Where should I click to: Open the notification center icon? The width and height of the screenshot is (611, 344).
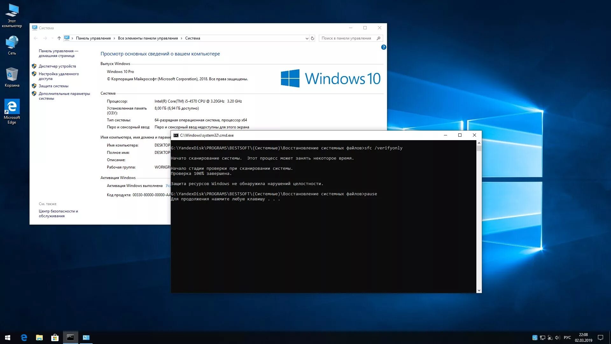click(600, 338)
